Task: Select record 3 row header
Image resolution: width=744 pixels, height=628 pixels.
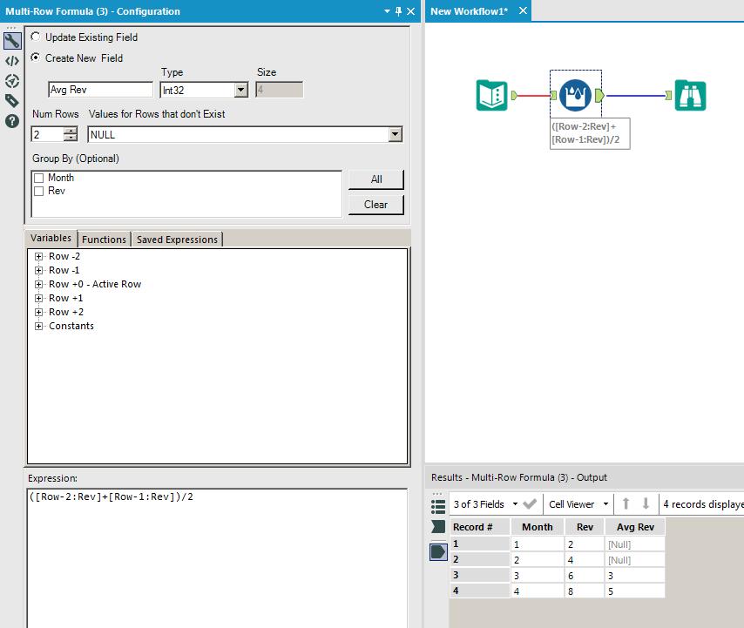Action: coord(480,576)
